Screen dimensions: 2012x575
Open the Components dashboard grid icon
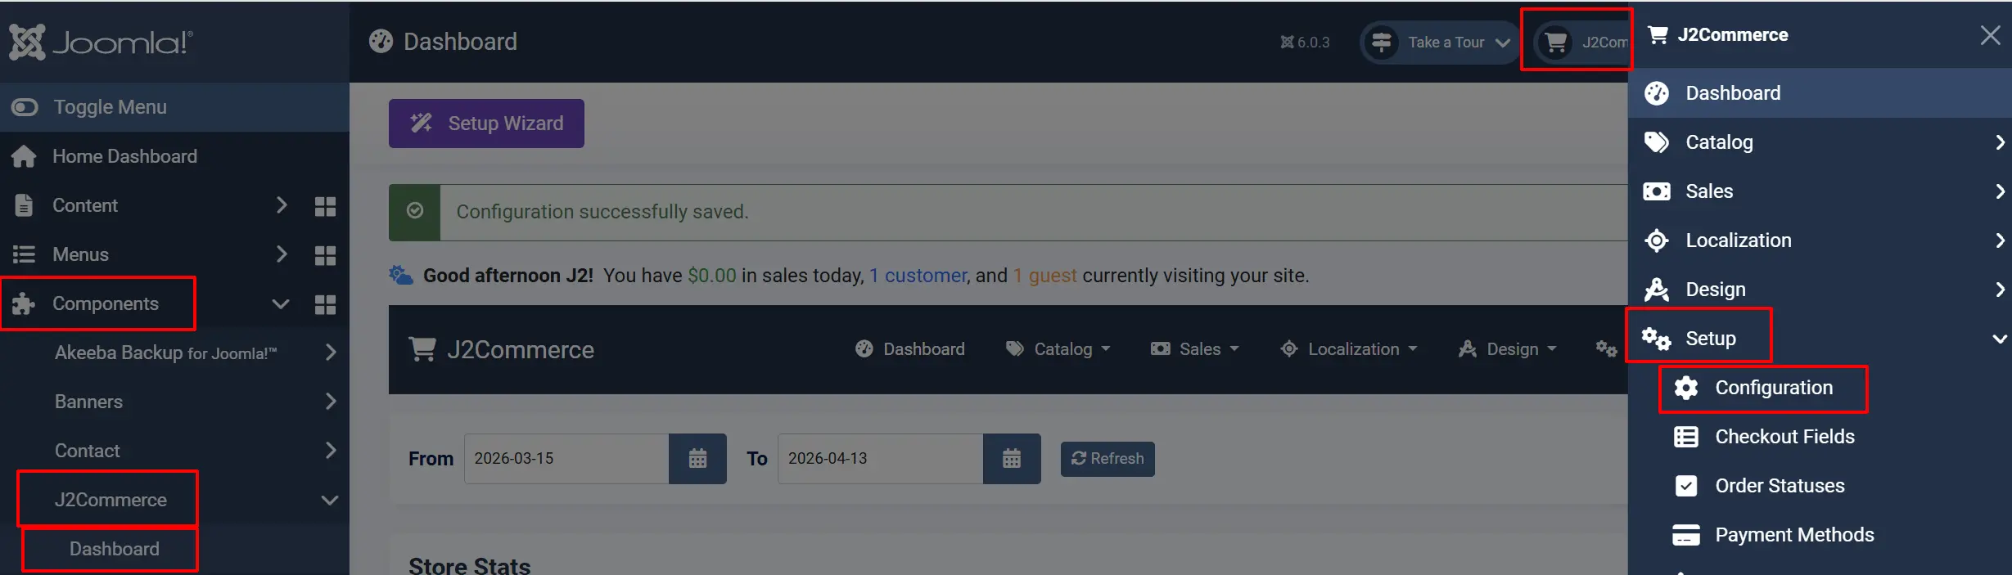coord(325,304)
